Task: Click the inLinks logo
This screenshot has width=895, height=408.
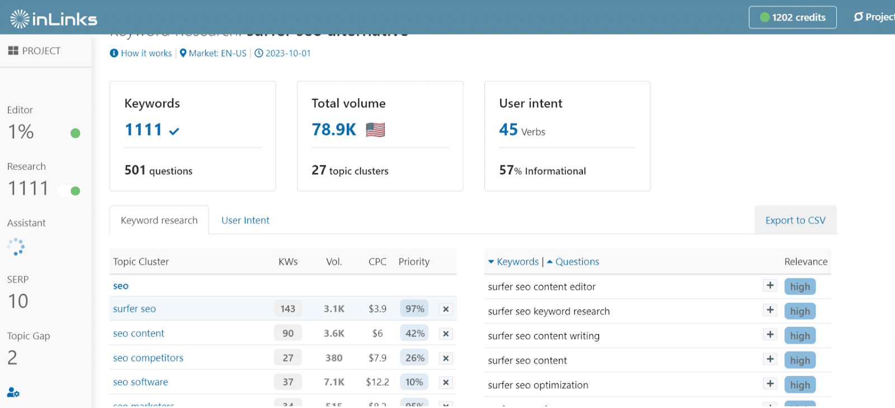Action: (54, 19)
